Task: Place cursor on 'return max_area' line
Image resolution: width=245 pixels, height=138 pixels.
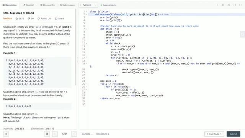Action: 110,98
